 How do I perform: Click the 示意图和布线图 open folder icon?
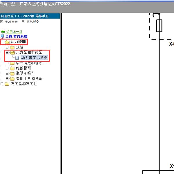point(12,53)
